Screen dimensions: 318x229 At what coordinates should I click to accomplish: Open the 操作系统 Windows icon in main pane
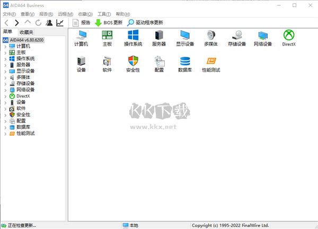point(133,38)
